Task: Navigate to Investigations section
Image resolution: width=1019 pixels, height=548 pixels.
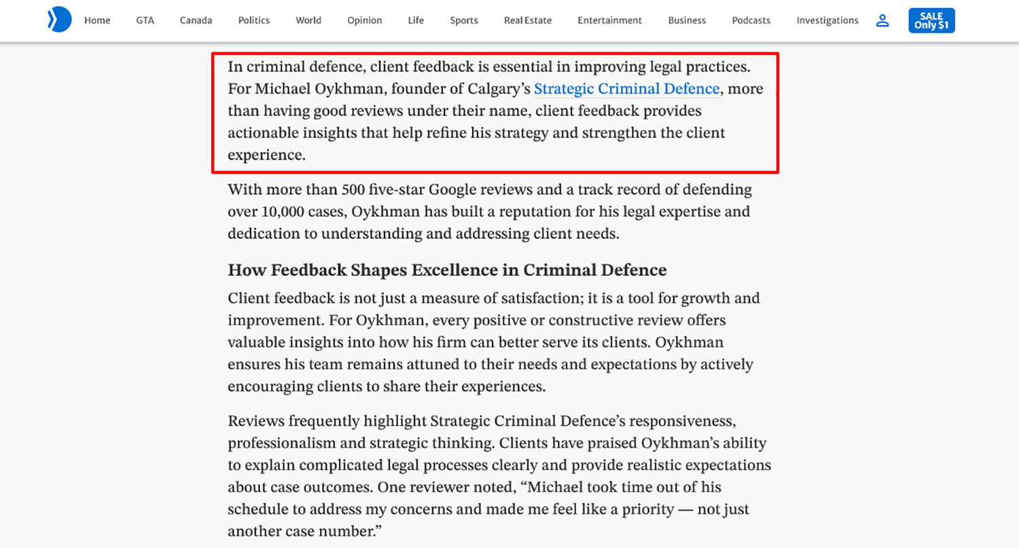Action: [827, 20]
